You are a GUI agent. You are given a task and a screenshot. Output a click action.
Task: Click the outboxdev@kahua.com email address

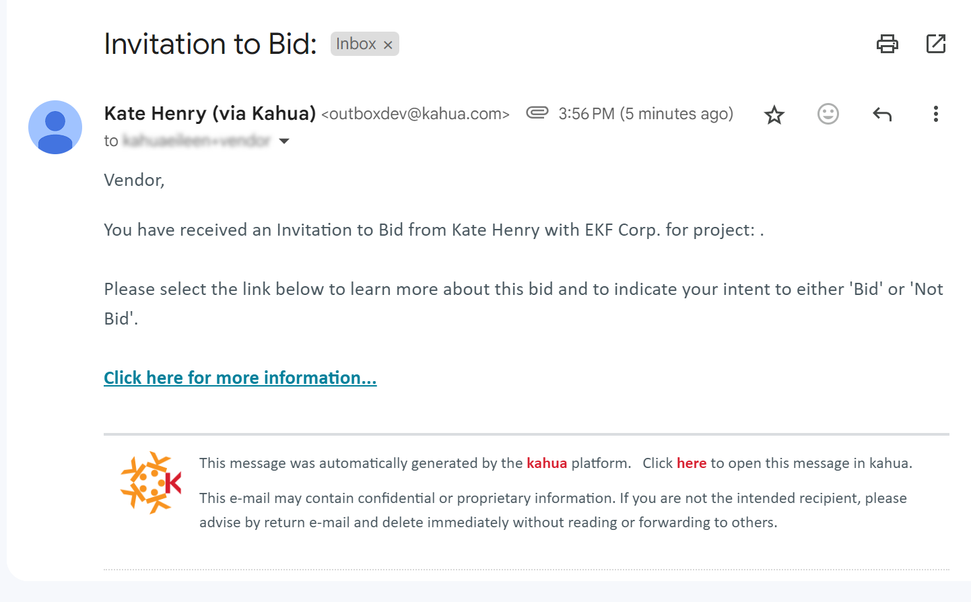415,114
